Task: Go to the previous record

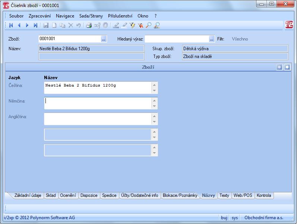Action: pos(19,25)
